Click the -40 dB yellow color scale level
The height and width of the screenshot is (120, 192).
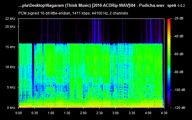tap(178, 36)
